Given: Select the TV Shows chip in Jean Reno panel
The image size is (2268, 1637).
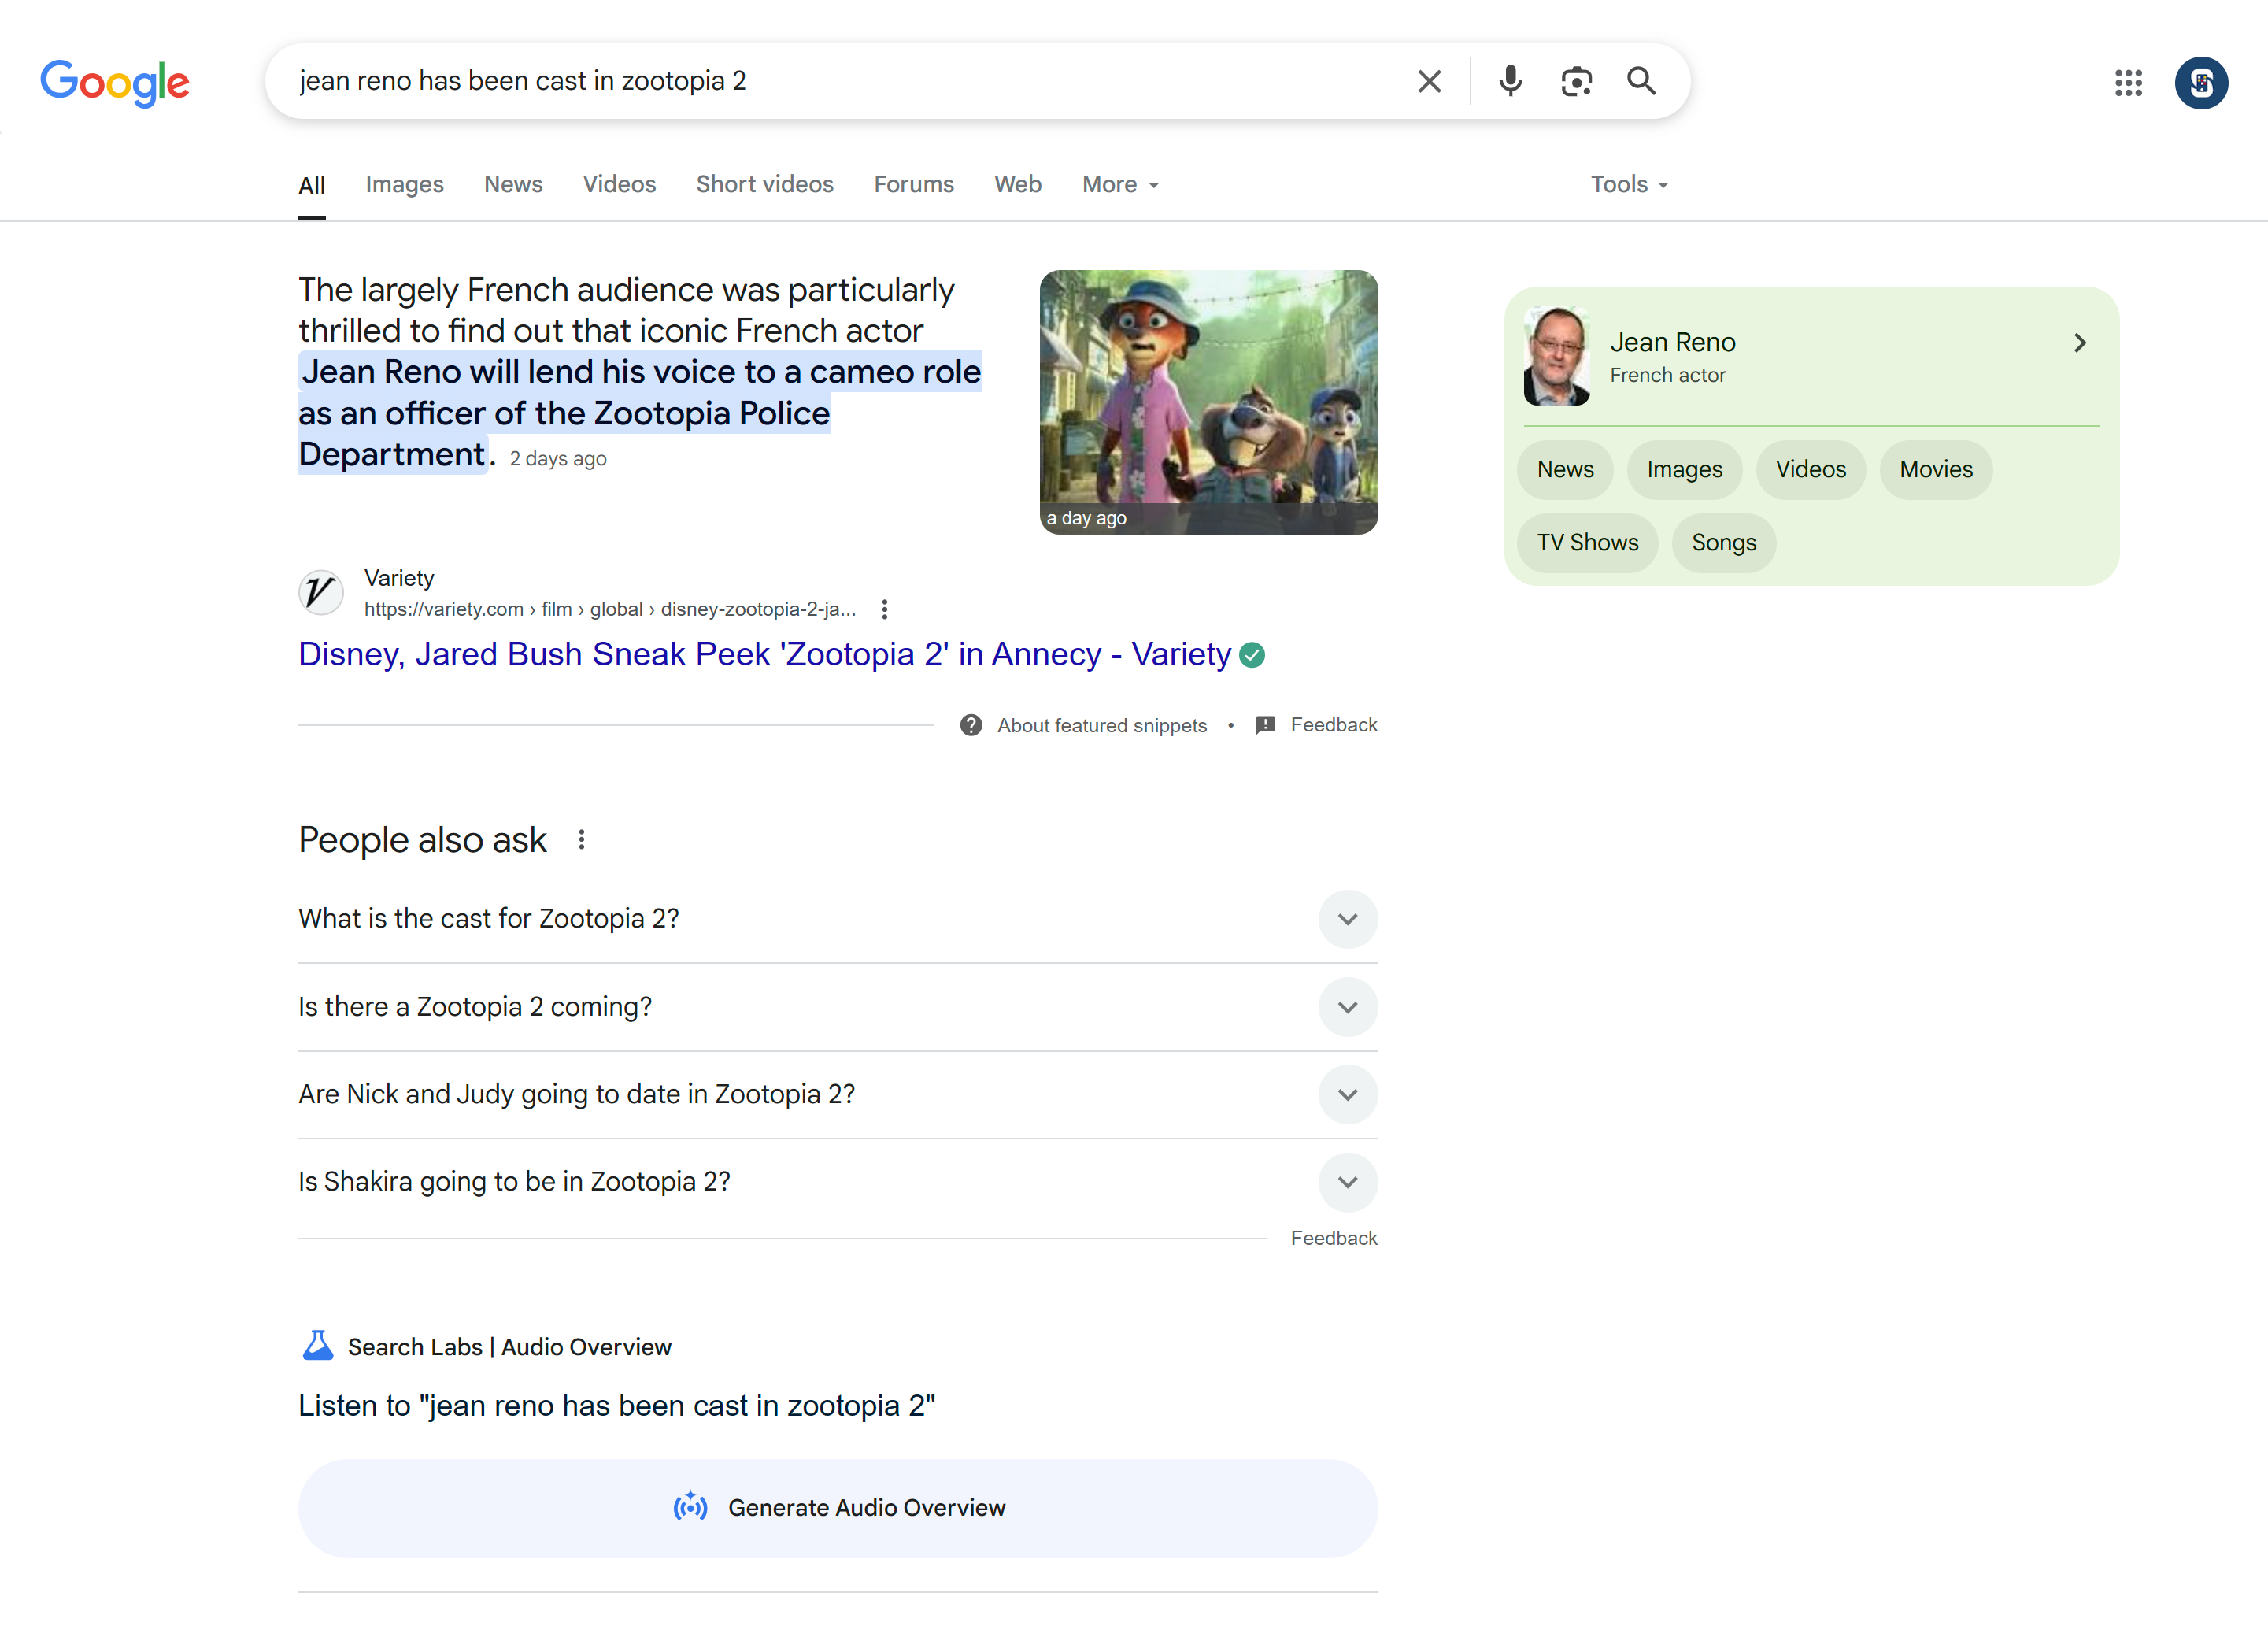Looking at the screenshot, I should click(1587, 543).
